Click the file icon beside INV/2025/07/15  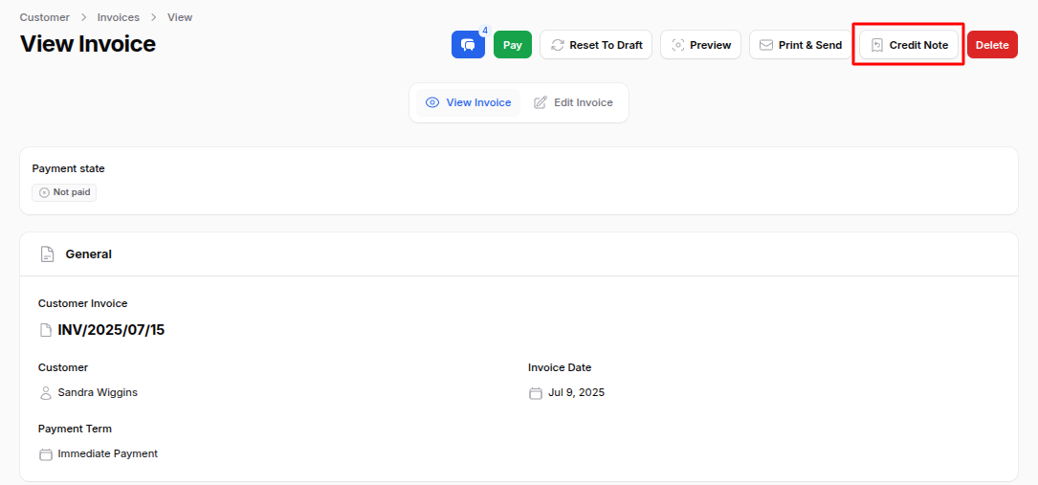tap(46, 330)
